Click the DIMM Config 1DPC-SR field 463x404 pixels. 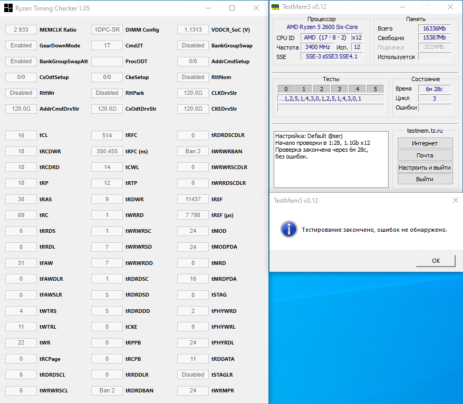[107, 29]
